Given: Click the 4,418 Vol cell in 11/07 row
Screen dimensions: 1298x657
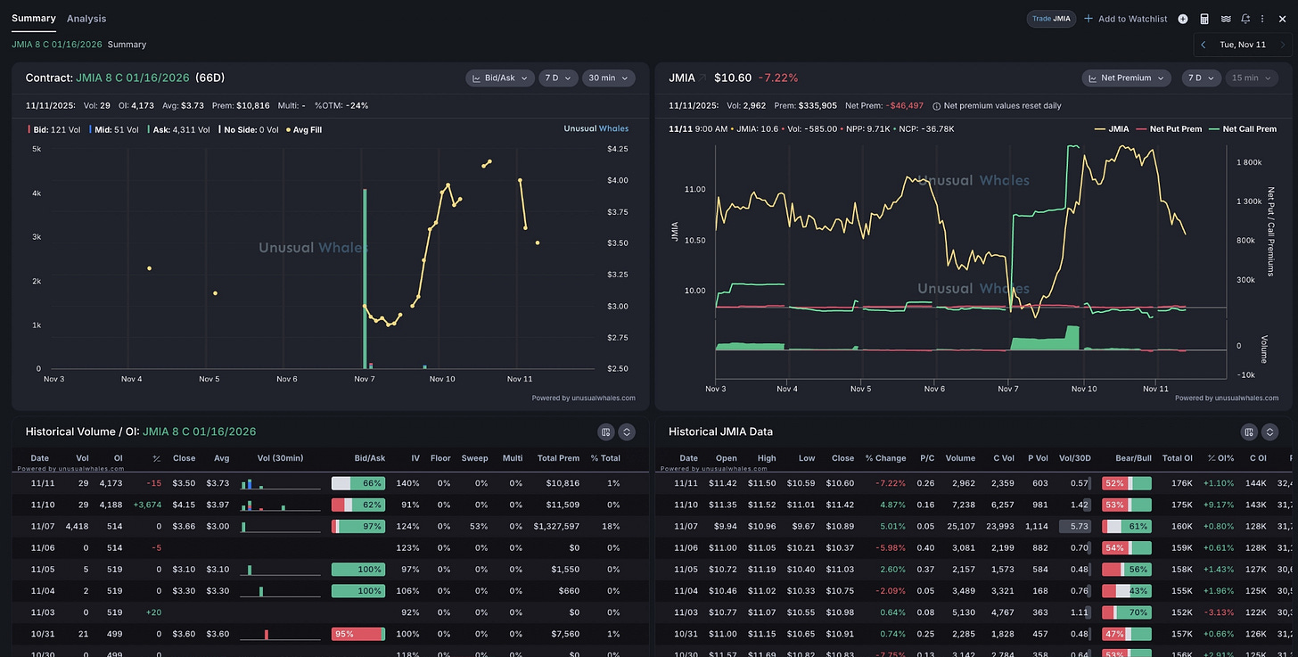Looking at the screenshot, I should (x=77, y=527).
